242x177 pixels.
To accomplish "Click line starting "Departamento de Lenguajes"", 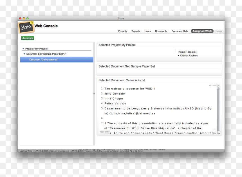I will click(158, 109).
